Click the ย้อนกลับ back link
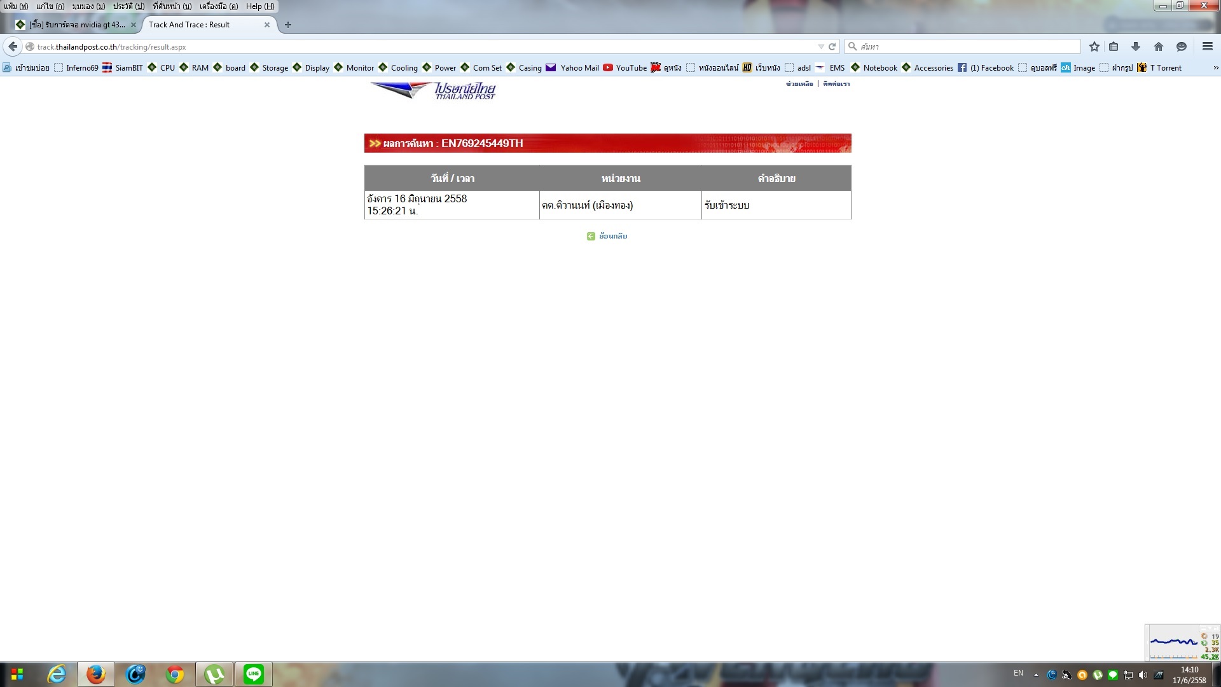The image size is (1221, 687). 612,236
